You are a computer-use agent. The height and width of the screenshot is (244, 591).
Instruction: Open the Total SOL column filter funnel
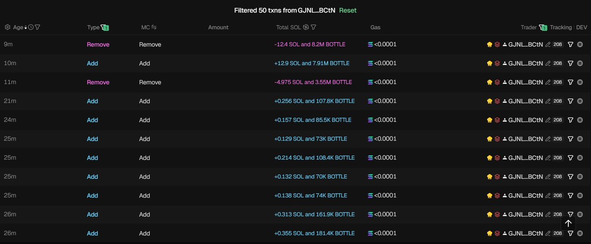pyautogui.click(x=313, y=27)
